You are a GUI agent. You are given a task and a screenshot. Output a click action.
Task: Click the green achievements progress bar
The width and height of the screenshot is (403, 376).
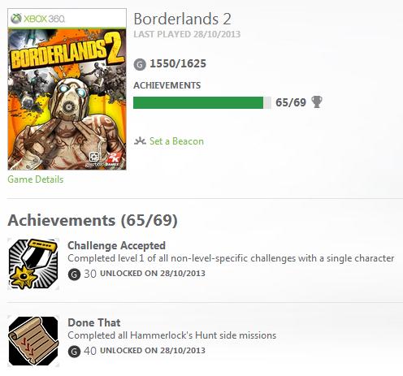point(202,102)
